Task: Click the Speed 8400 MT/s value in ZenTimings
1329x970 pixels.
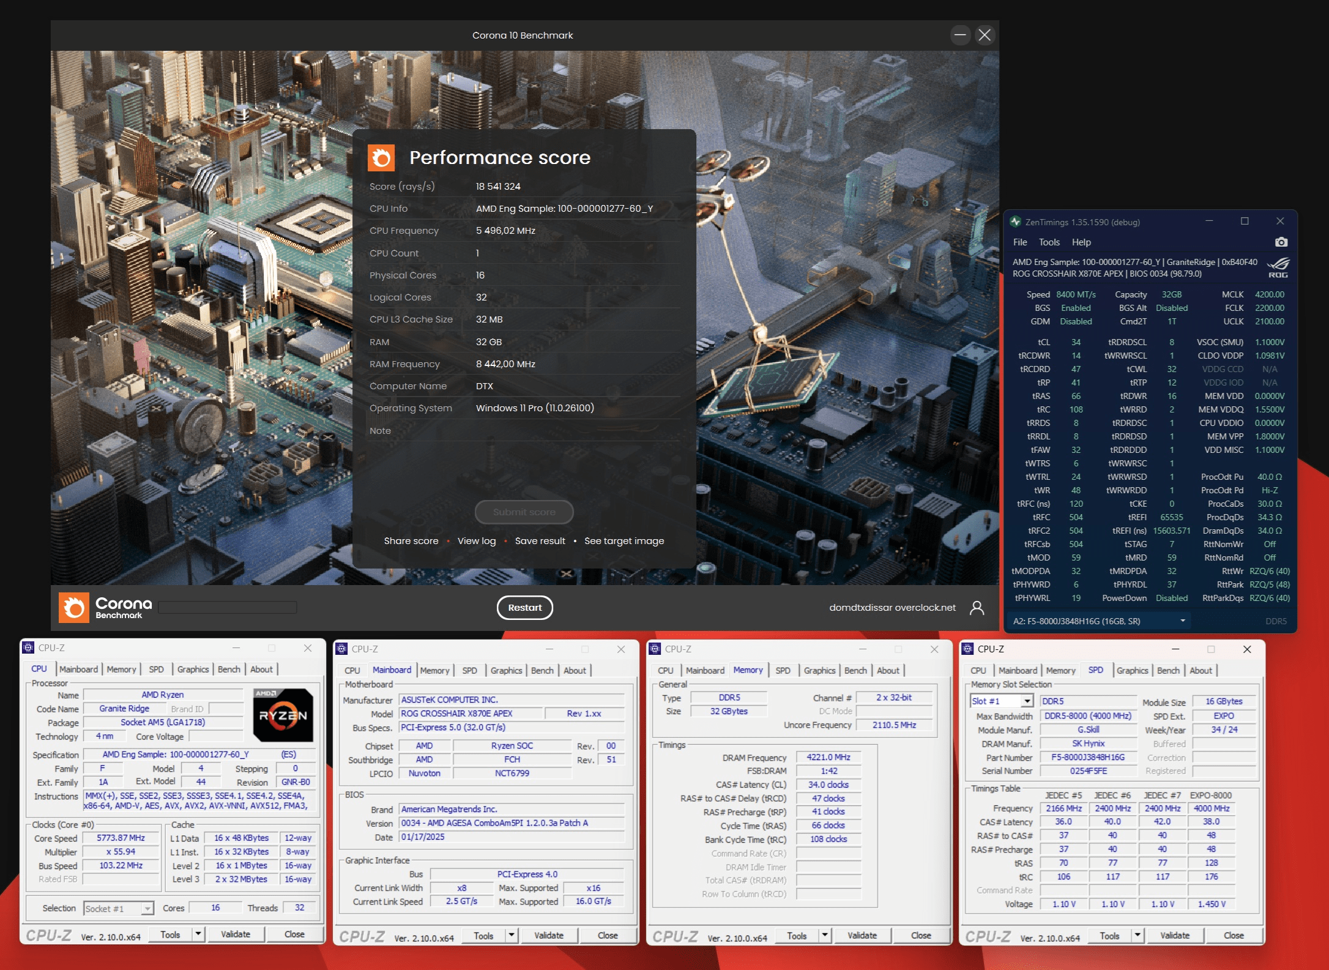Action: pos(1076,295)
